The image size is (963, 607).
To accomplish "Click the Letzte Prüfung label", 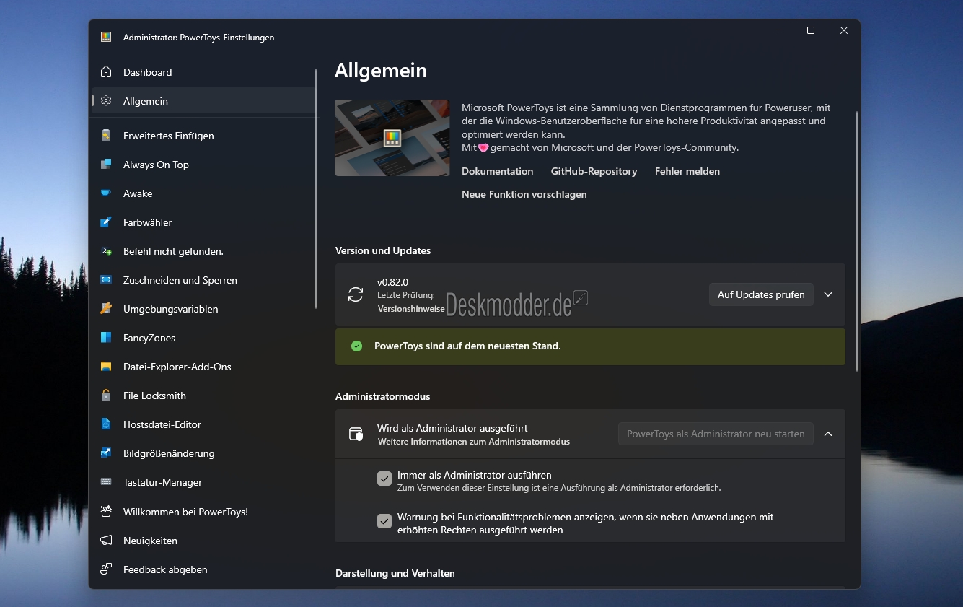I will (406, 295).
